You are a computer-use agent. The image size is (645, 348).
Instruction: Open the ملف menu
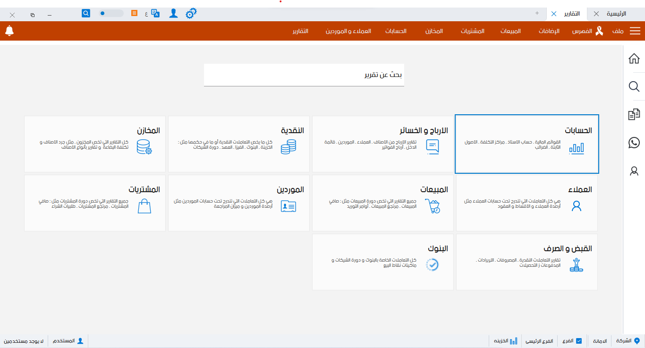click(x=618, y=31)
